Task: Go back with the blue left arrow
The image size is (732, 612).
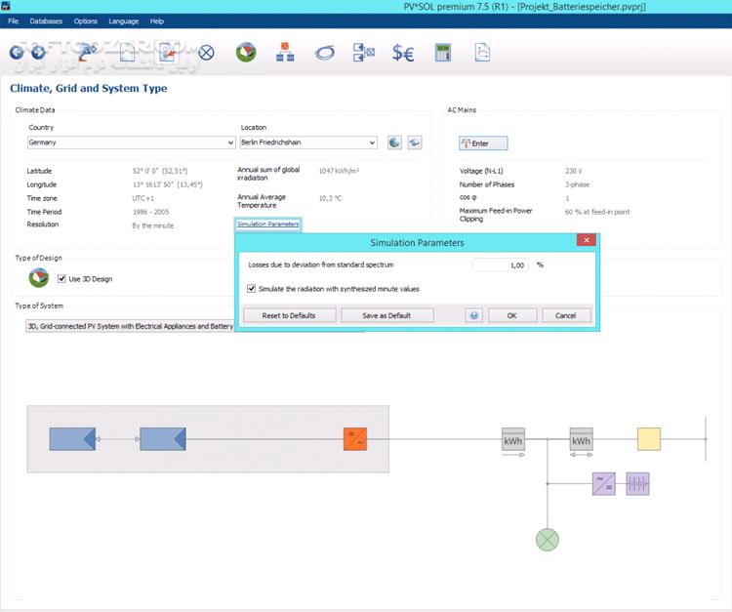Action: tap(17, 53)
